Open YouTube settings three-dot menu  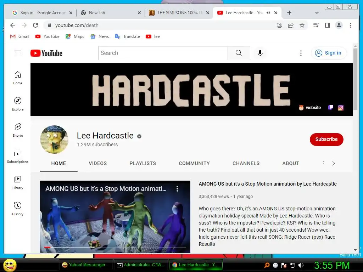(x=301, y=53)
